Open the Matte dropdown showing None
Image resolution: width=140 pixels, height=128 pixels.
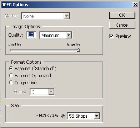click(x=45, y=16)
